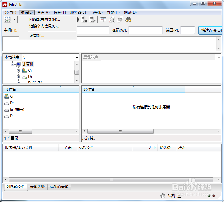Image resolution: width=224 pixels, height=202 pixels.
Task: Click the cancel-and-disconnect toolbar icon with X
Action: point(84,19)
